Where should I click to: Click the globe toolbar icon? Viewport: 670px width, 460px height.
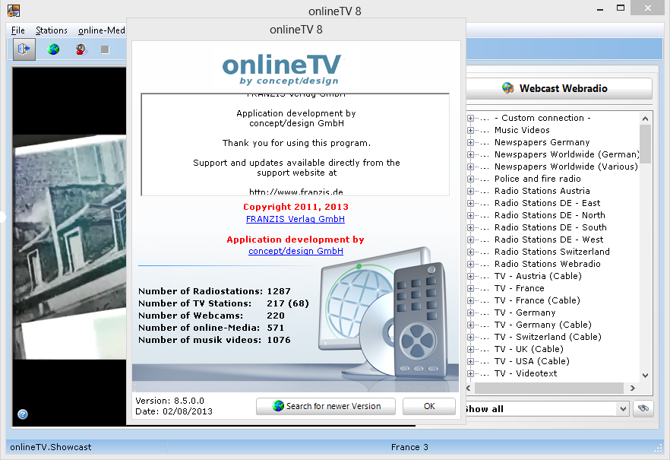[53, 49]
